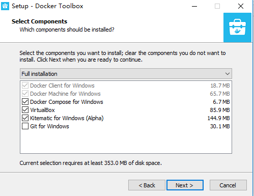The image size is (254, 196).
Task: Click the Kitematic 144.9 MB size entry
Action: 218,118
